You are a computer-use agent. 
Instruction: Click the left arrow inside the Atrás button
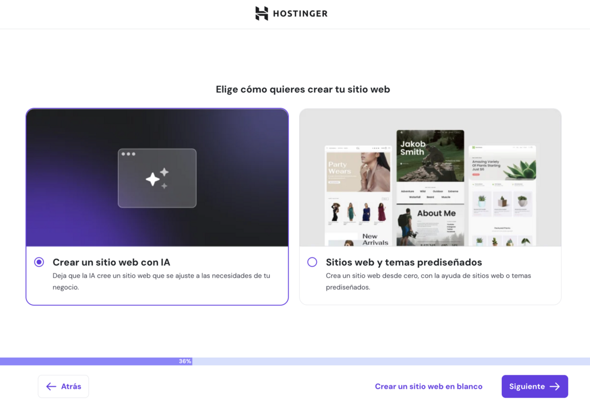[x=51, y=386]
